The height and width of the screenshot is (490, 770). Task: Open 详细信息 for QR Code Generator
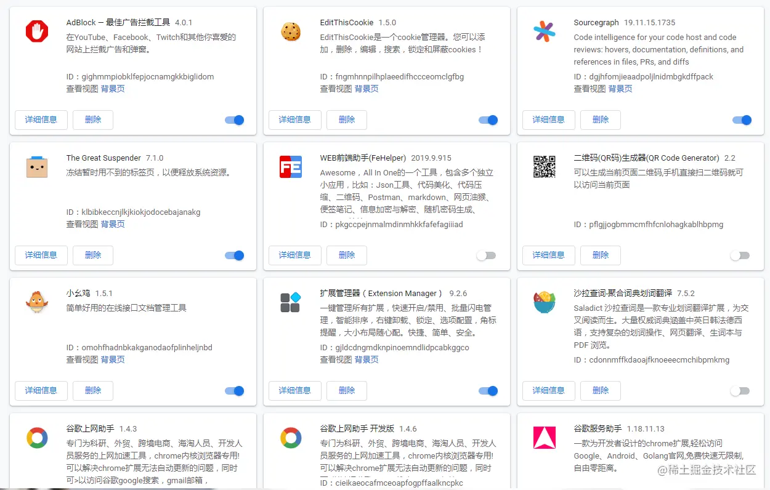click(549, 255)
